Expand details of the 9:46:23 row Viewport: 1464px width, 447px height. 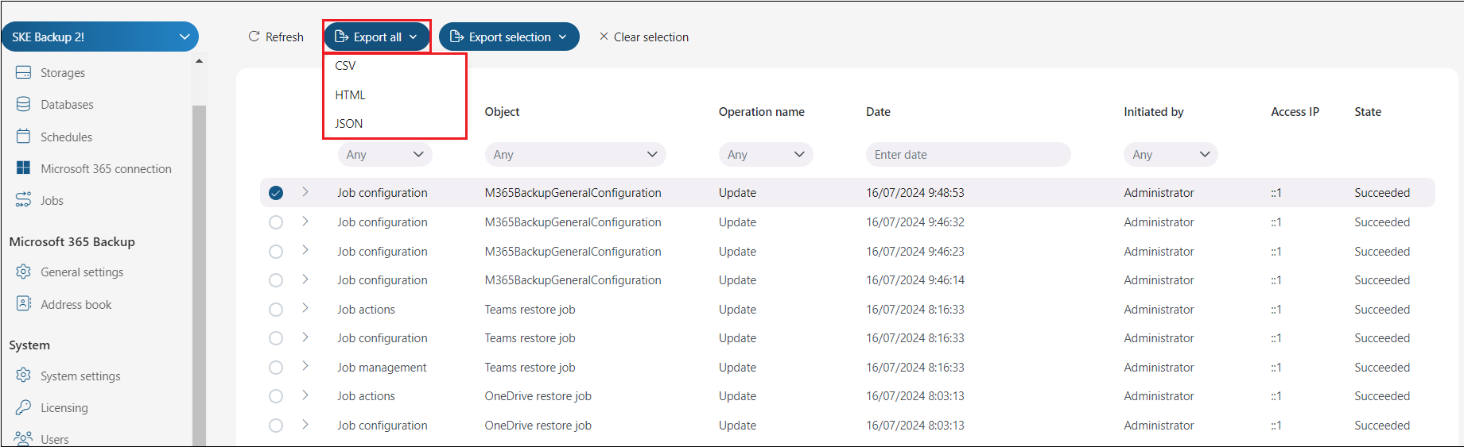(x=305, y=251)
